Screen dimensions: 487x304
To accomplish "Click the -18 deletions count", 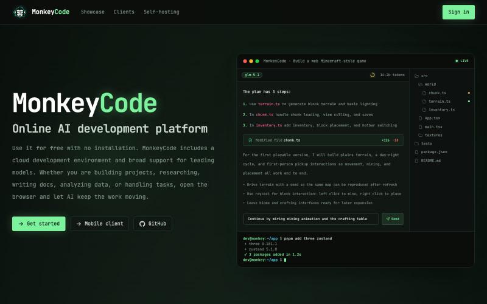I will click(395, 140).
